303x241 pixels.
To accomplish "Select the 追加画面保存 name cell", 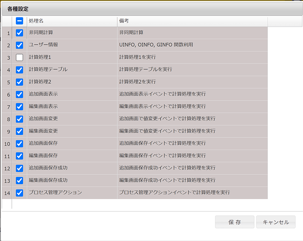I will coord(72,144).
